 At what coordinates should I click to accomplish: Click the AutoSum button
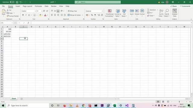tap(152, 10)
